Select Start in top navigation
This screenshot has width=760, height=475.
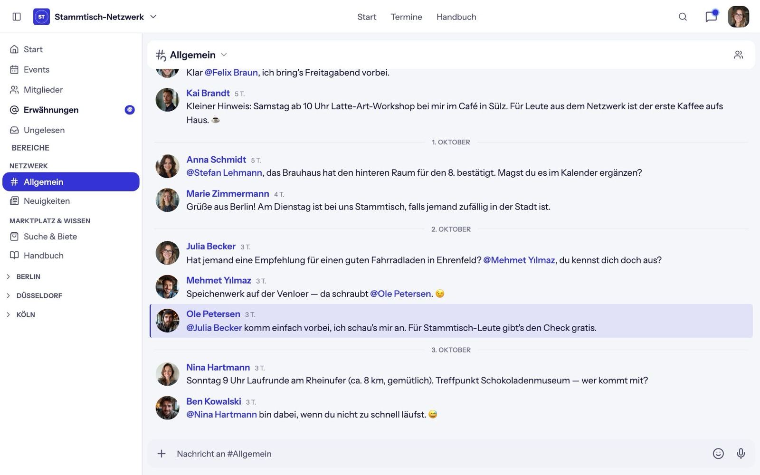367,17
